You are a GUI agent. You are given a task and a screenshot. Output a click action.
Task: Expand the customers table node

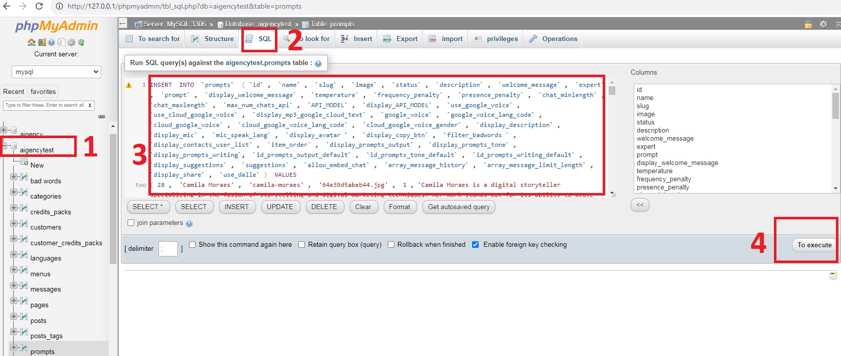(13, 223)
